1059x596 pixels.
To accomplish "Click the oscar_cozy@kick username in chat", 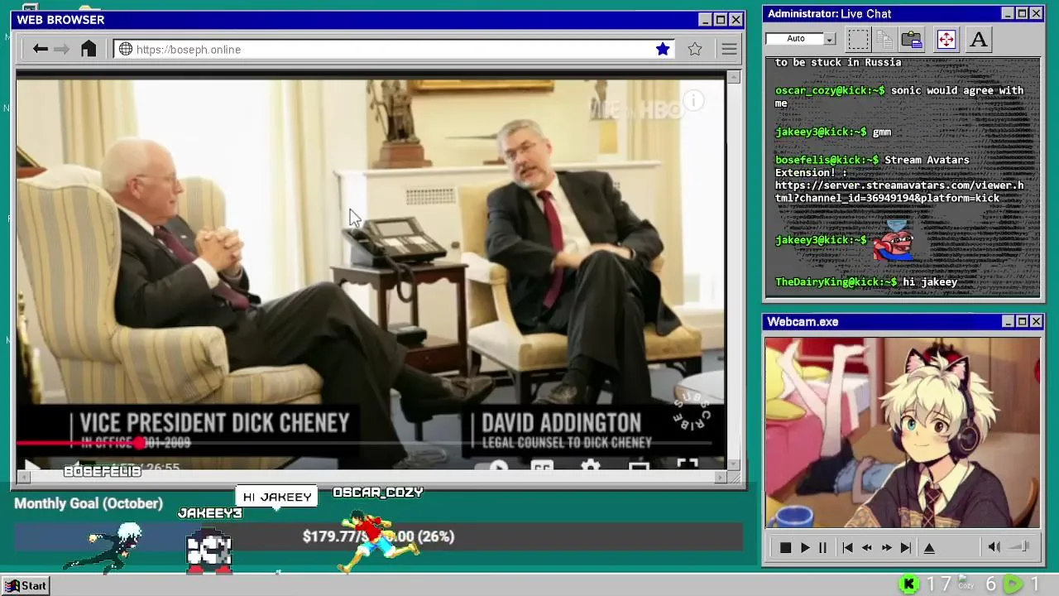I will (830, 90).
